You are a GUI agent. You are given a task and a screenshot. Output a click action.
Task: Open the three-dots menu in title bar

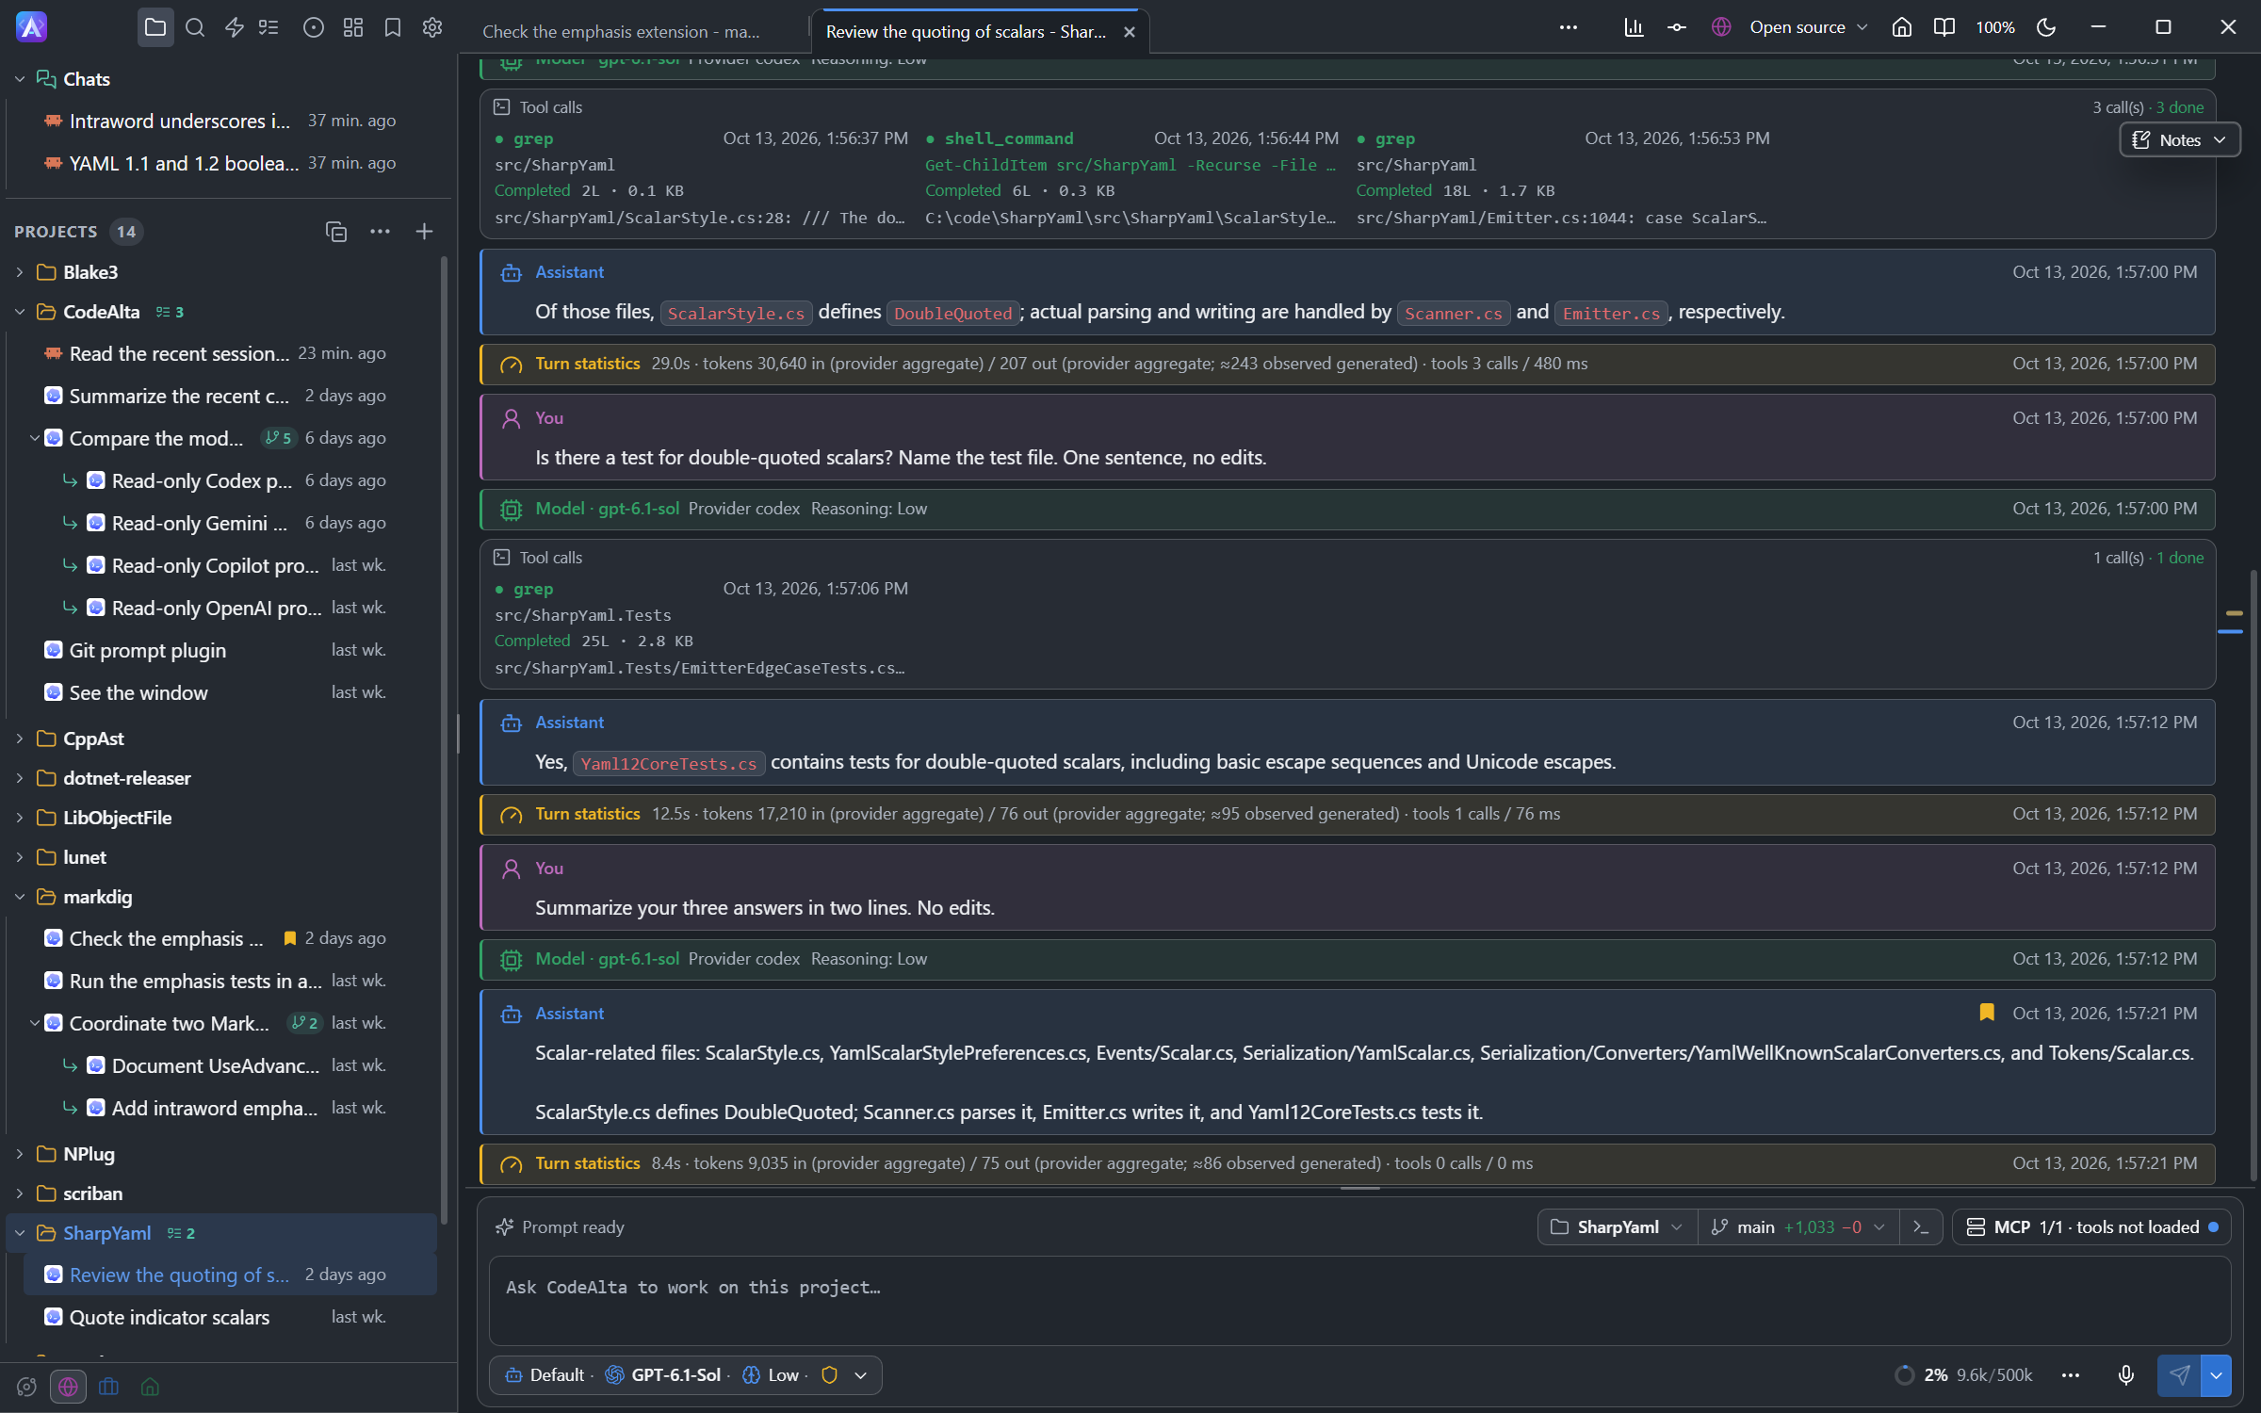click(x=1569, y=27)
